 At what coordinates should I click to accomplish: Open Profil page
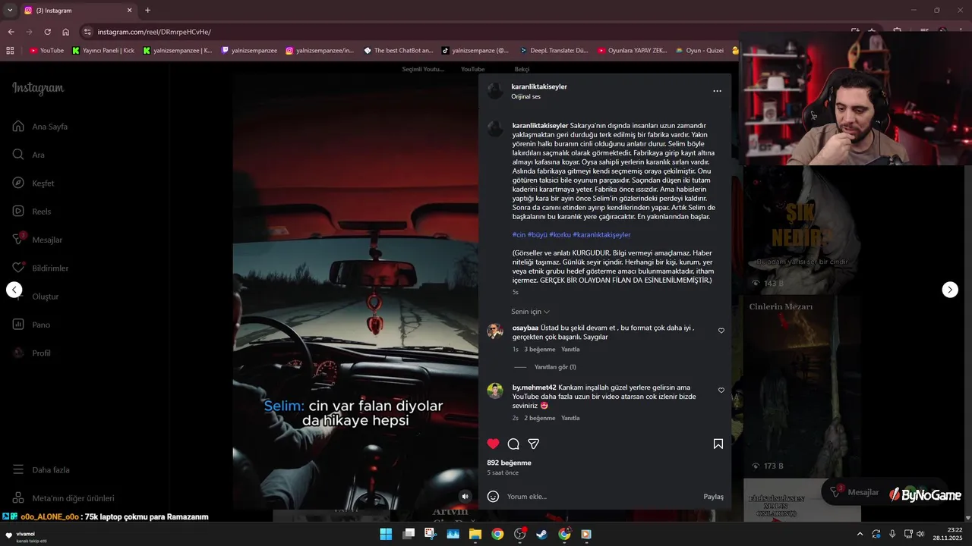[x=32, y=353]
